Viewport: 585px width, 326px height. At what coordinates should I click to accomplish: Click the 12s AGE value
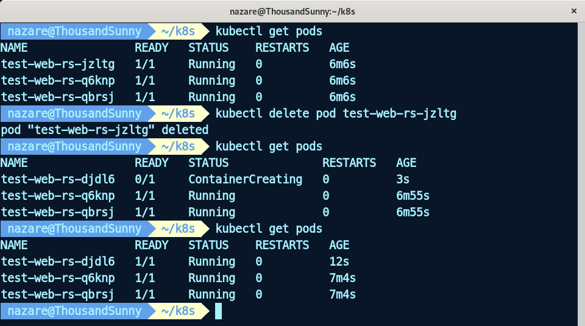tap(339, 261)
